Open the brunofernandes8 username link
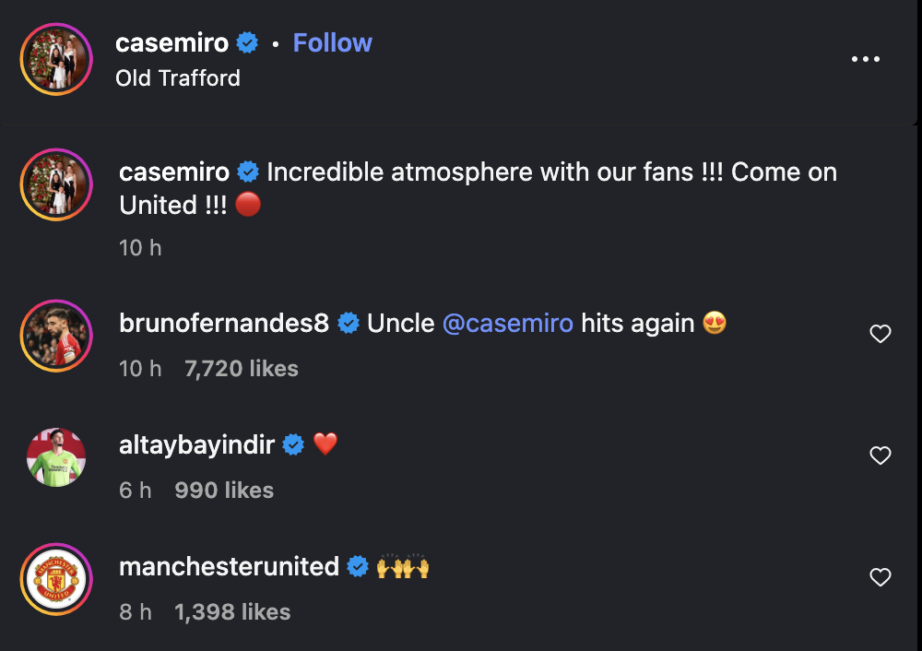Viewport: 922px width, 651px height. click(224, 323)
